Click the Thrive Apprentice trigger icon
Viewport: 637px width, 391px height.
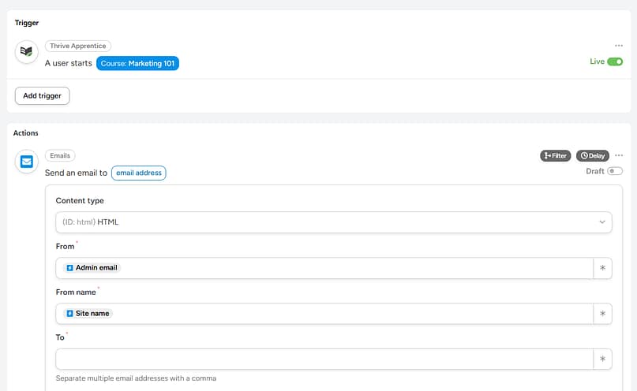[27, 53]
